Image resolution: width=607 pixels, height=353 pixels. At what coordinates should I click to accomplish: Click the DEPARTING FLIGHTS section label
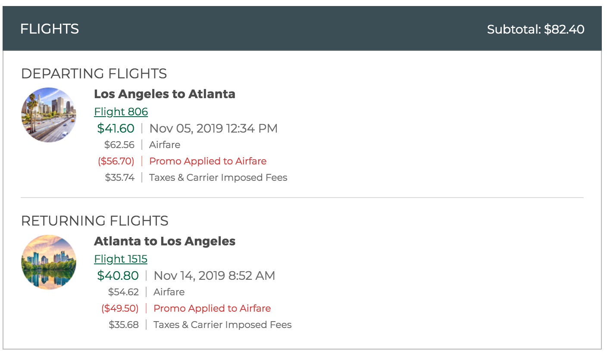(94, 74)
